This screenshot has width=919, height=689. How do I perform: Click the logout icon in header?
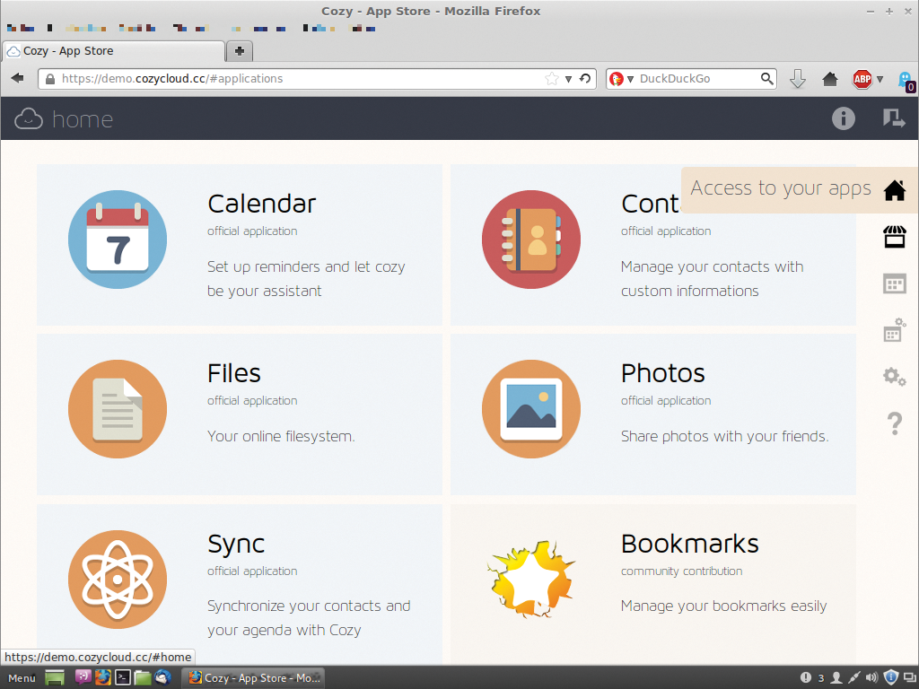(893, 118)
